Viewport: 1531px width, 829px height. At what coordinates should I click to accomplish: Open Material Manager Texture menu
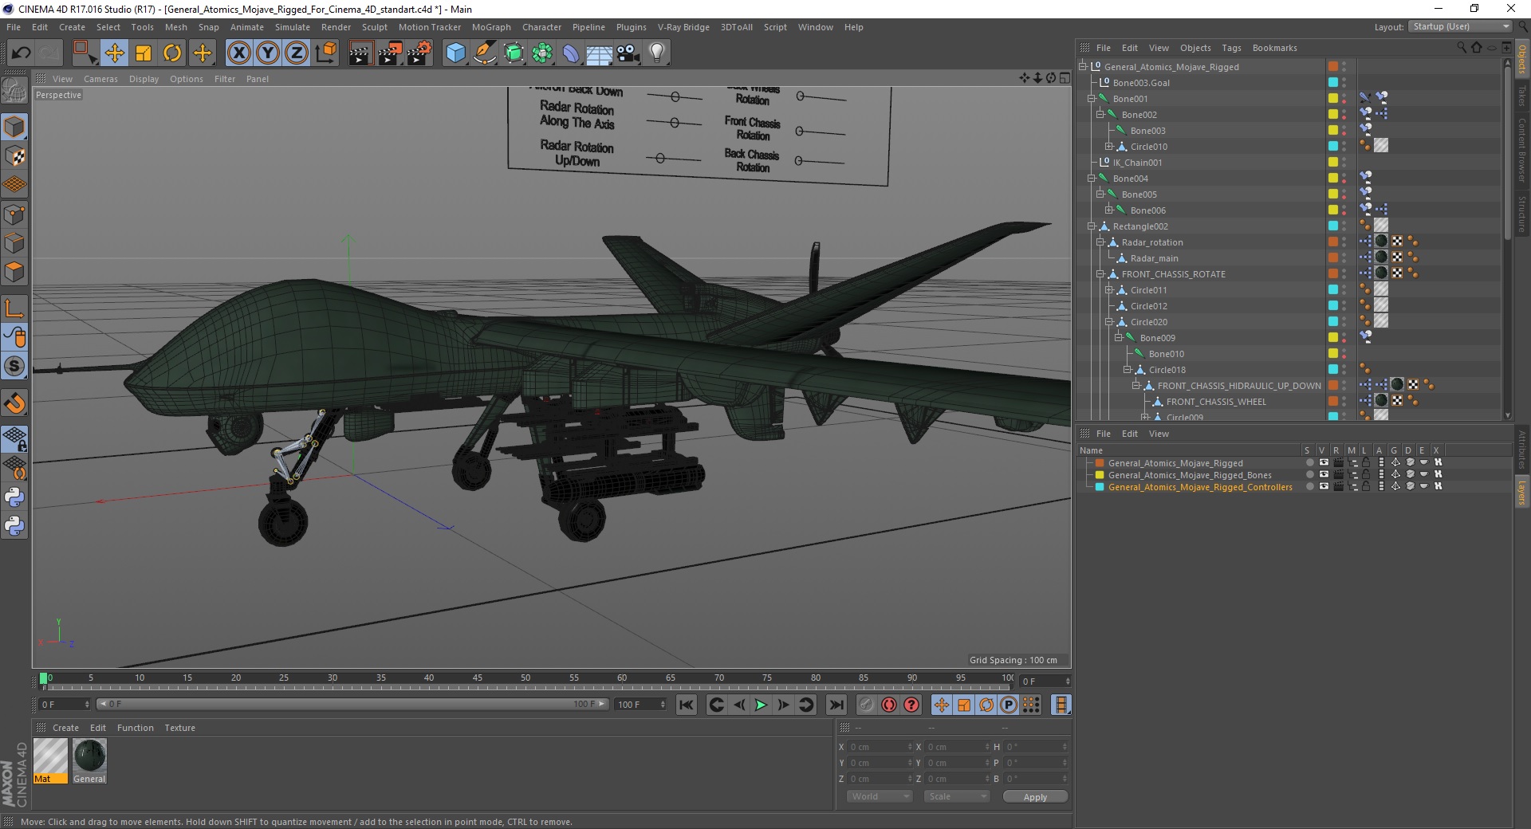[x=179, y=728]
